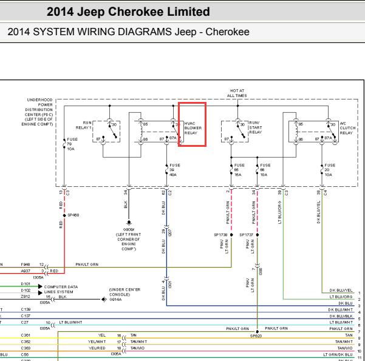Viewport: 365px width, 361px height.
Task: Click the Computer Data Lines System text
Action: point(61,289)
